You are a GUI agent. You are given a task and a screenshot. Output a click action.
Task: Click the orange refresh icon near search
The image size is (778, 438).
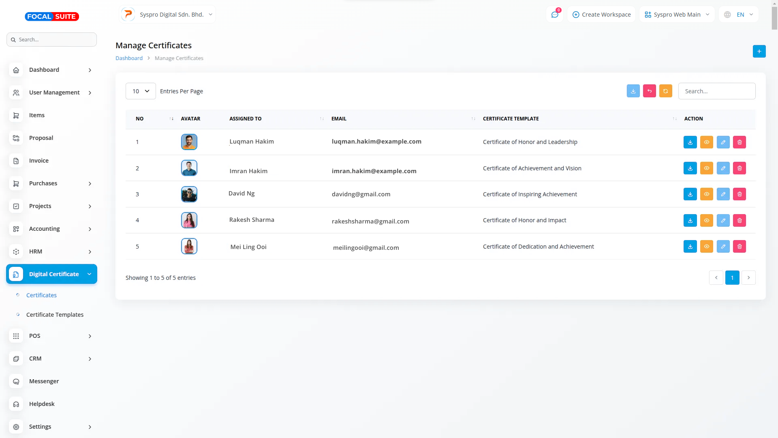click(x=665, y=91)
